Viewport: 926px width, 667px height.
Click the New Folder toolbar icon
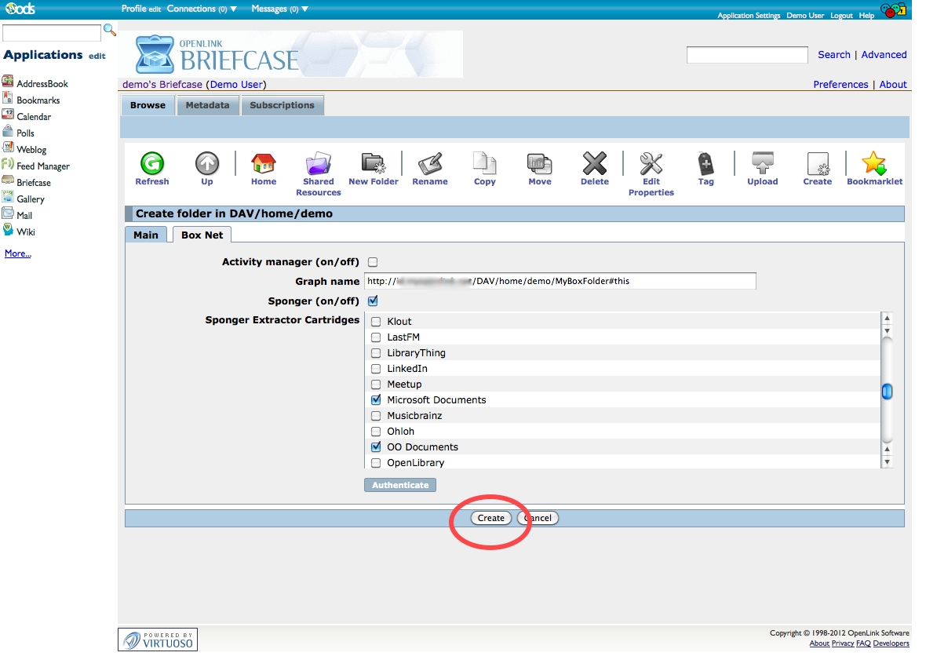pyautogui.click(x=374, y=164)
